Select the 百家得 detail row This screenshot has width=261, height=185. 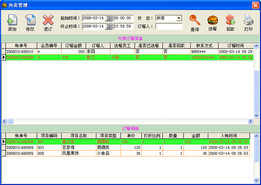tap(126, 148)
